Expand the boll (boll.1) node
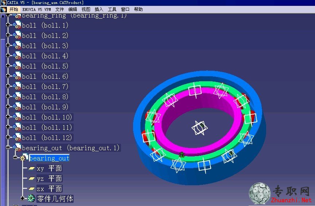This screenshot has height=206, width=315. (x=8, y=24)
